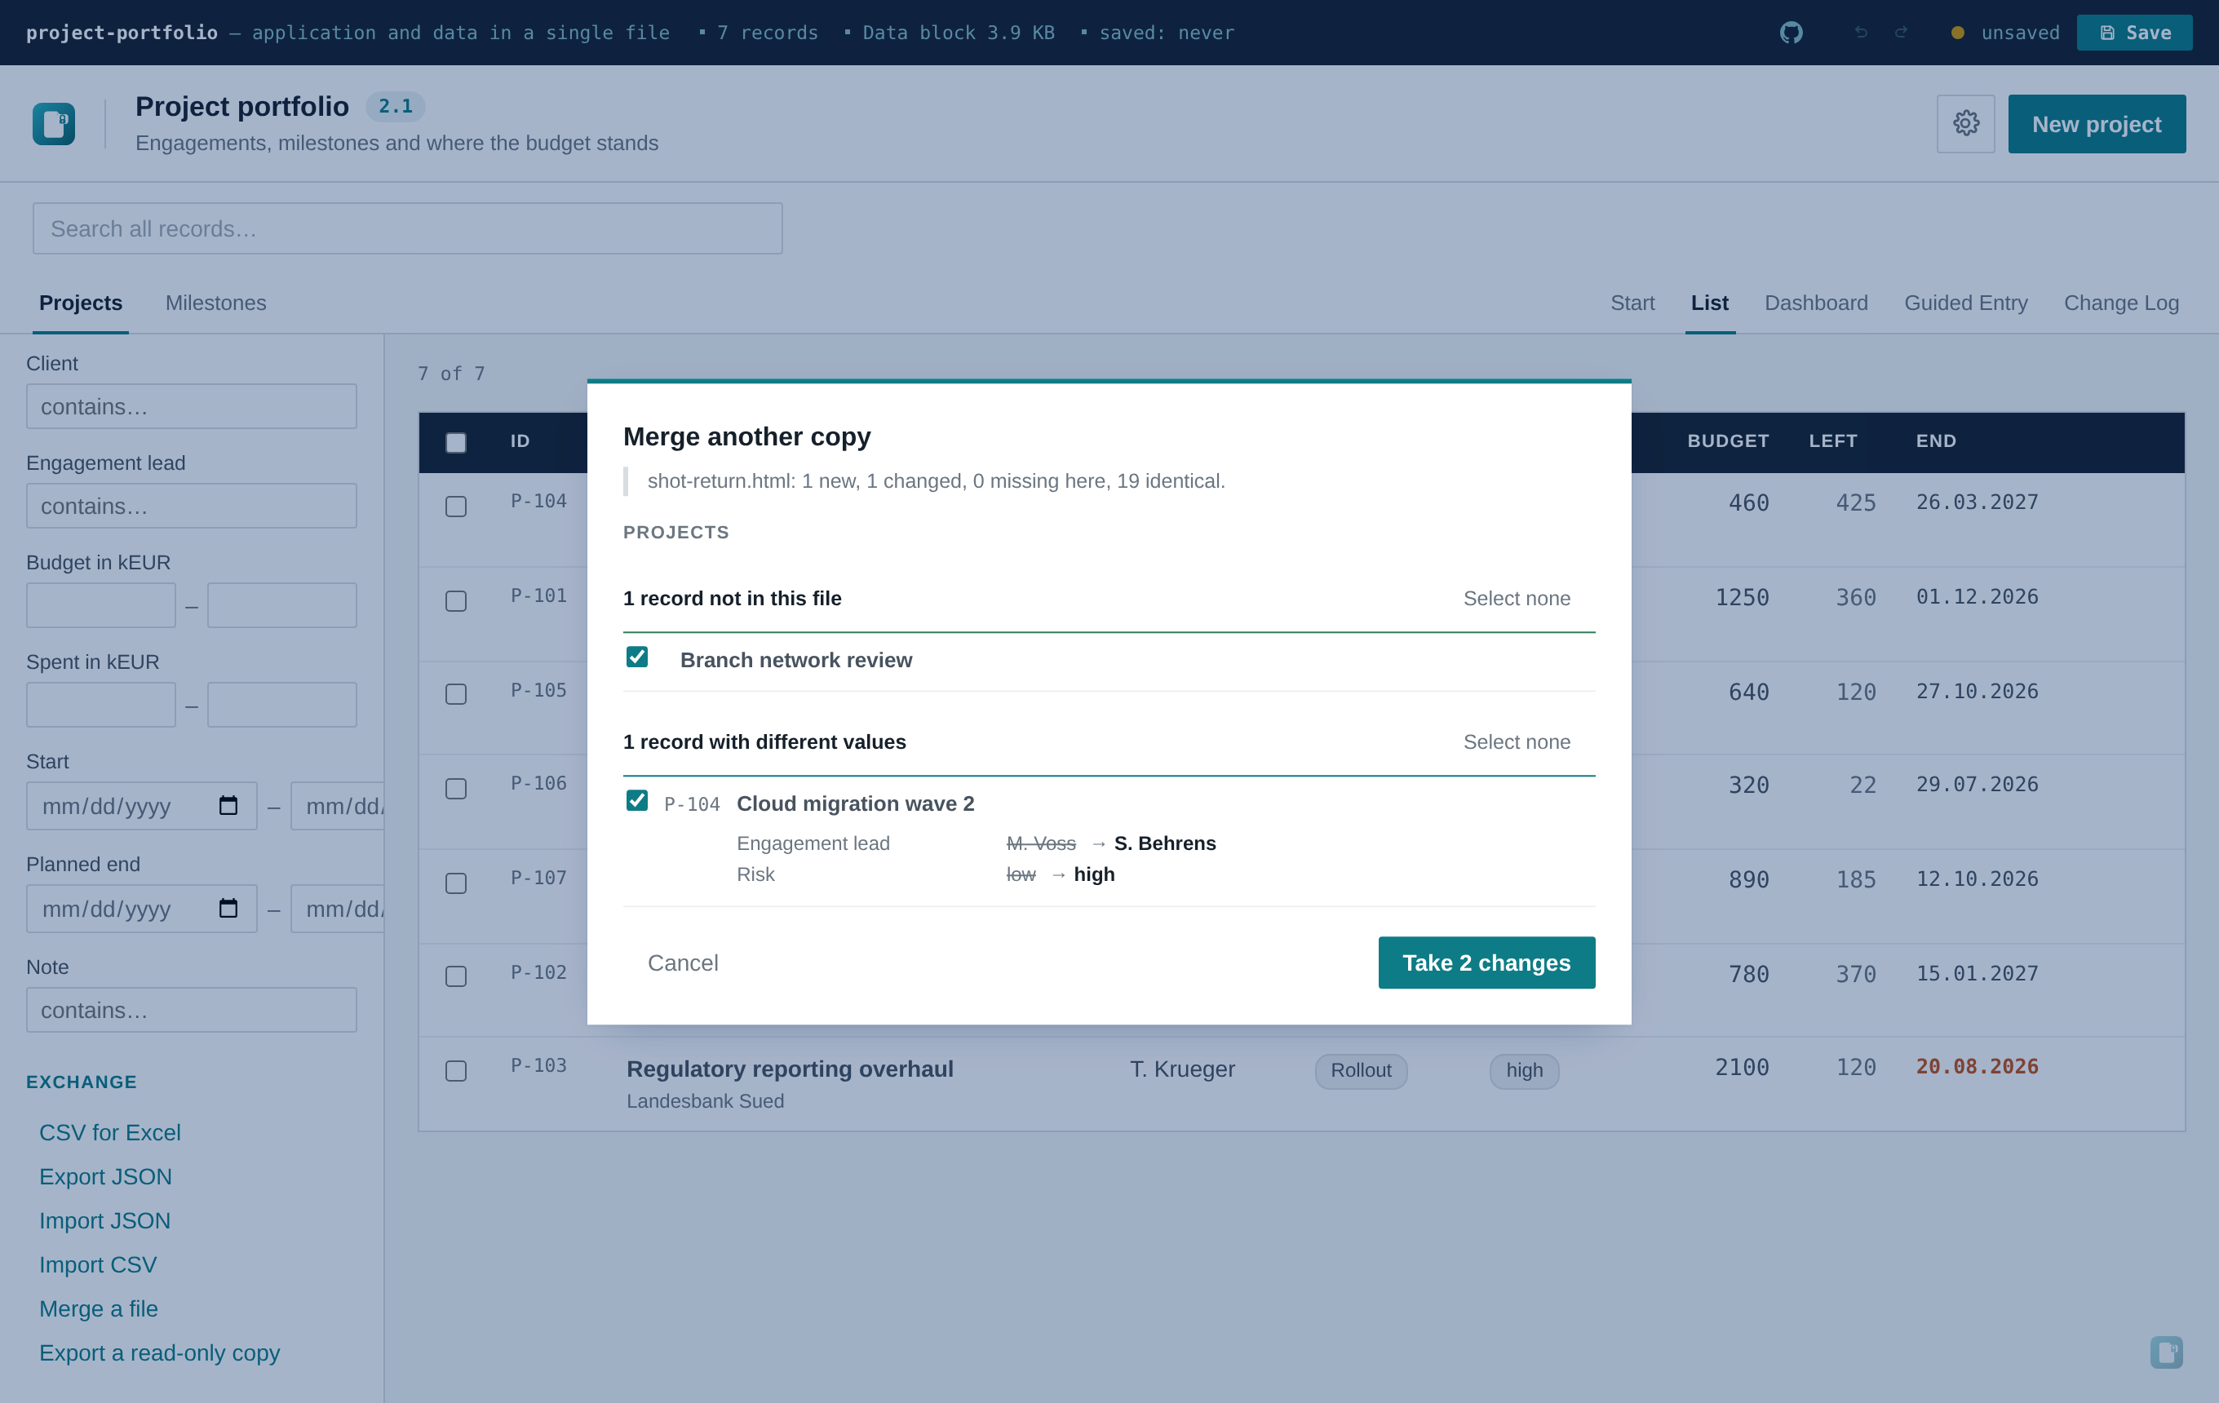Open the Start view tab

point(1632,303)
